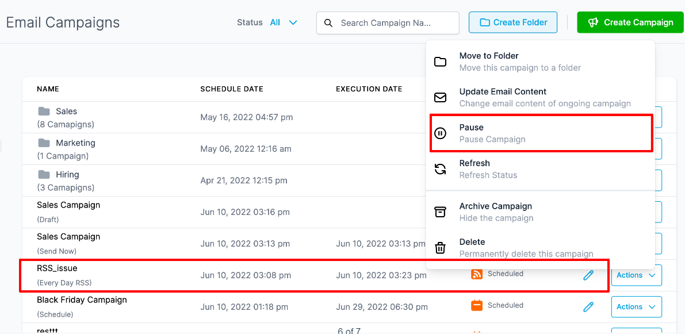Viewport: 685px width, 334px height.
Task: Click the SCHEDULE DATE column header
Action: 232,89
